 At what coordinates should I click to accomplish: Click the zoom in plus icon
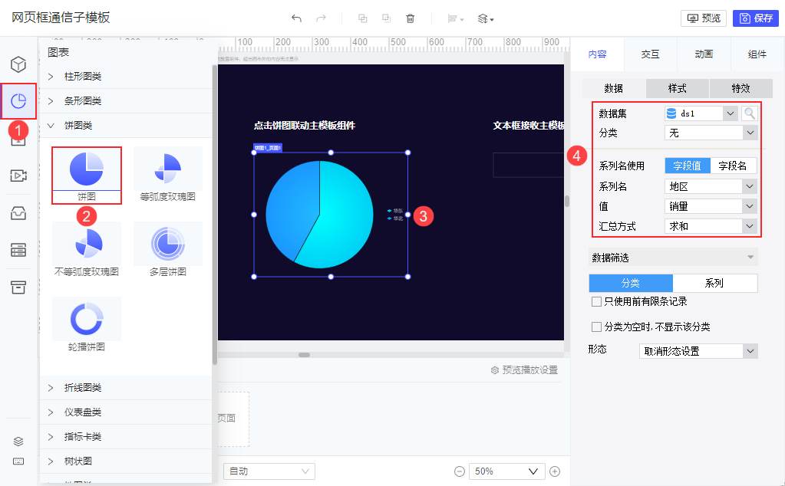555,471
